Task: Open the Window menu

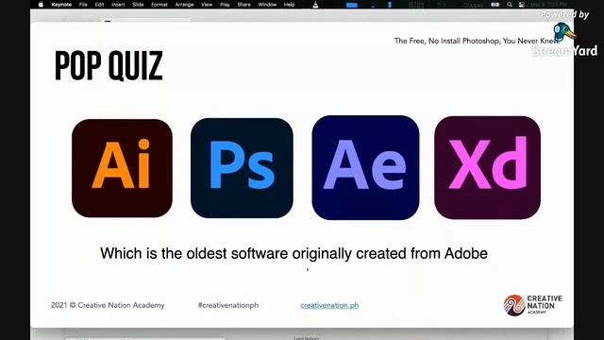Action: [x=267, y=5]
